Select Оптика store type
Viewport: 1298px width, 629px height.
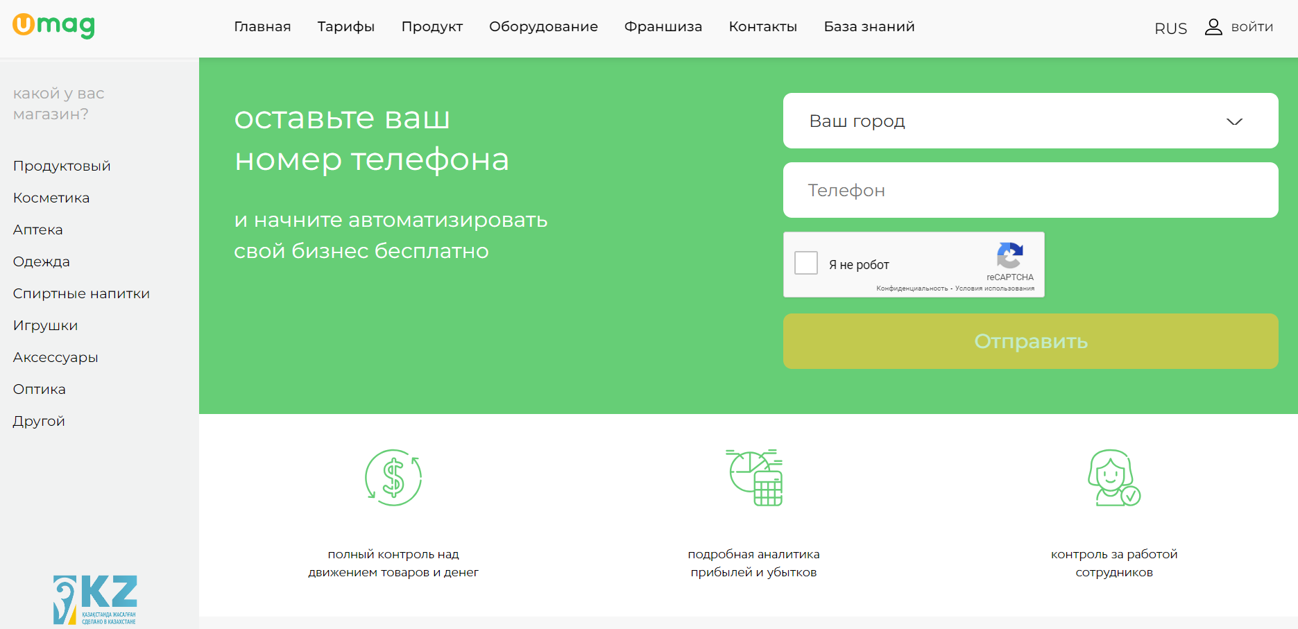(39, 389)
